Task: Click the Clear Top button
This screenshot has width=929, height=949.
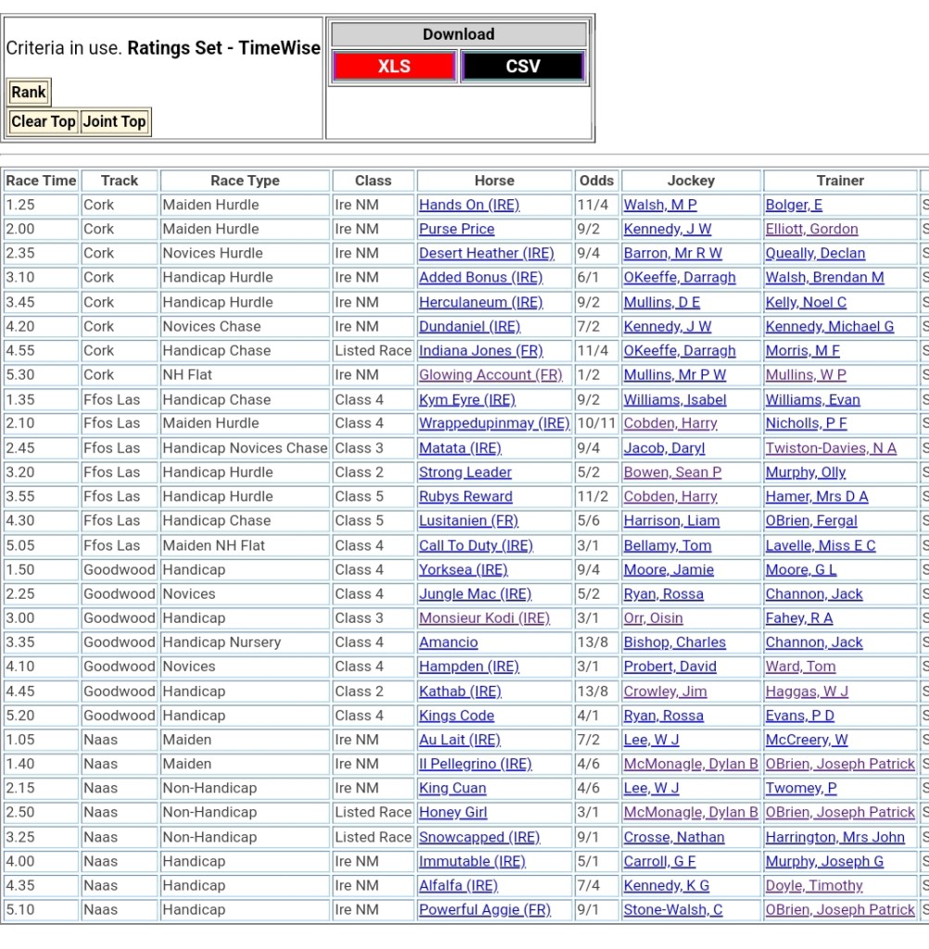Action: pyautogui.click(x=44, y=121)
